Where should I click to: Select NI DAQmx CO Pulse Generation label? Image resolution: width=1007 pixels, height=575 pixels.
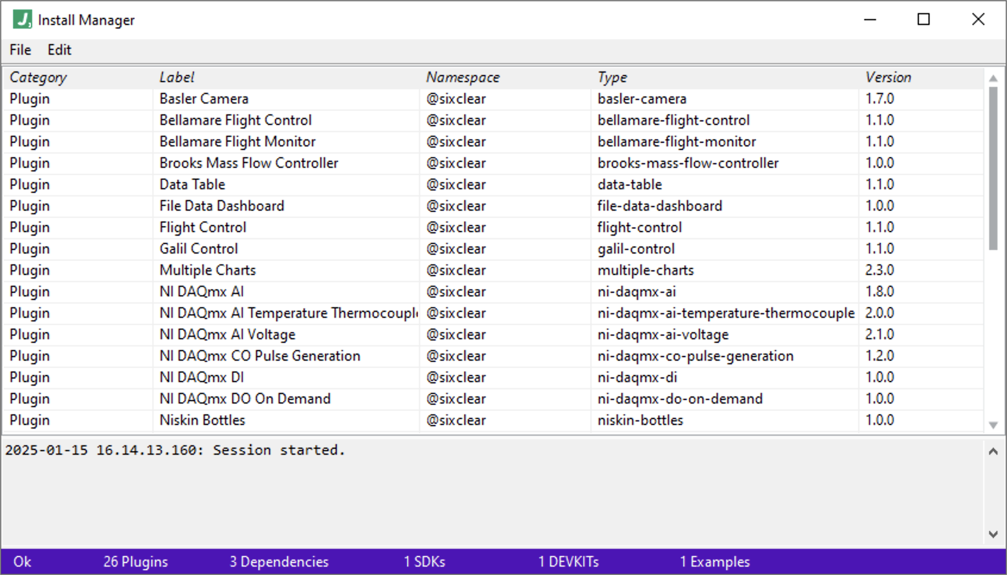(x=260, y=356)
